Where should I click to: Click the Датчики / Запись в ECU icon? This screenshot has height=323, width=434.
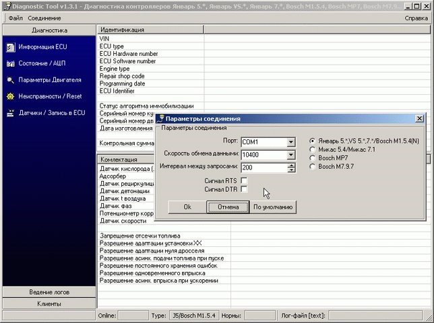pos(11,113)
